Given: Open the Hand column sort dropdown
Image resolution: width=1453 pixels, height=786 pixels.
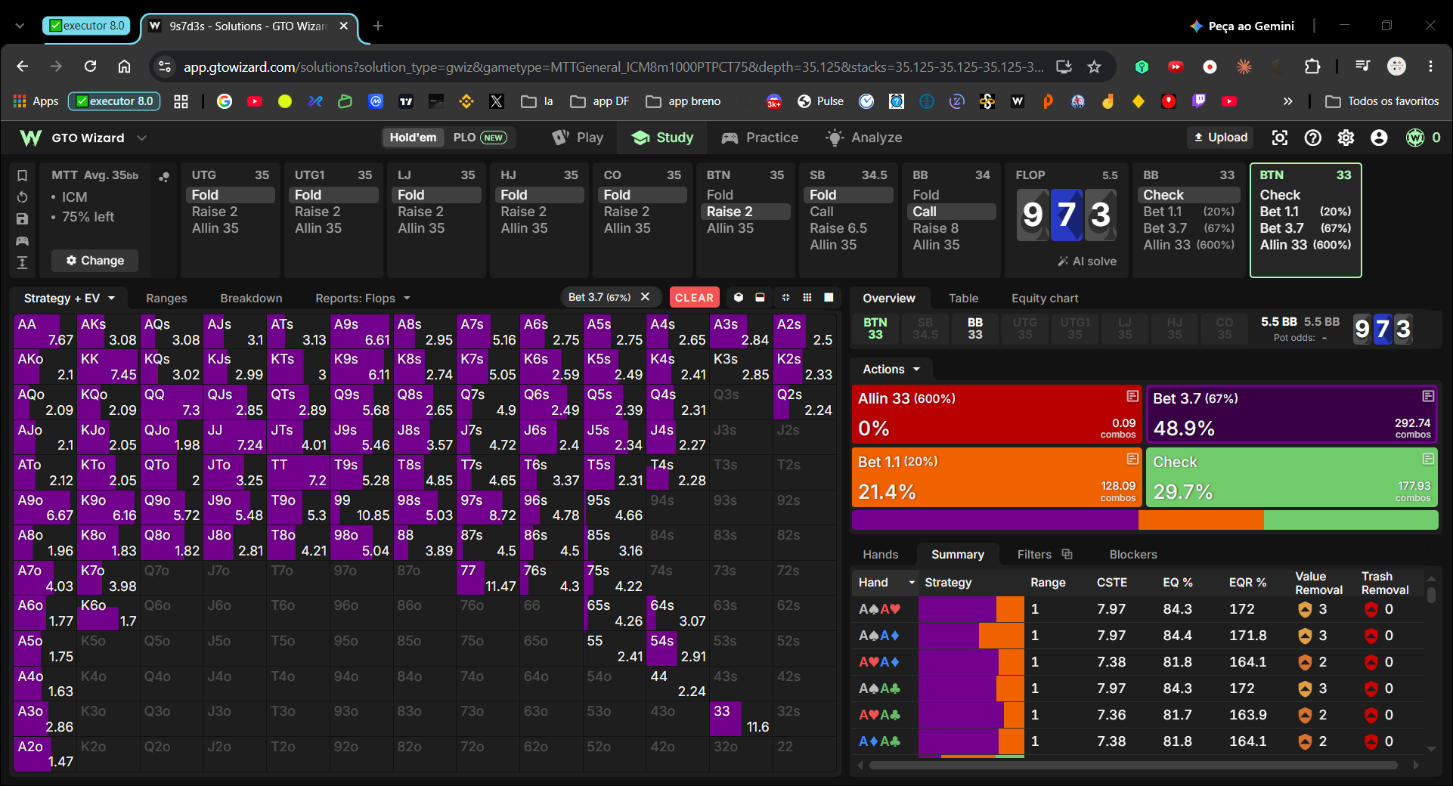Looking at the screenshot, I should 912,583.
